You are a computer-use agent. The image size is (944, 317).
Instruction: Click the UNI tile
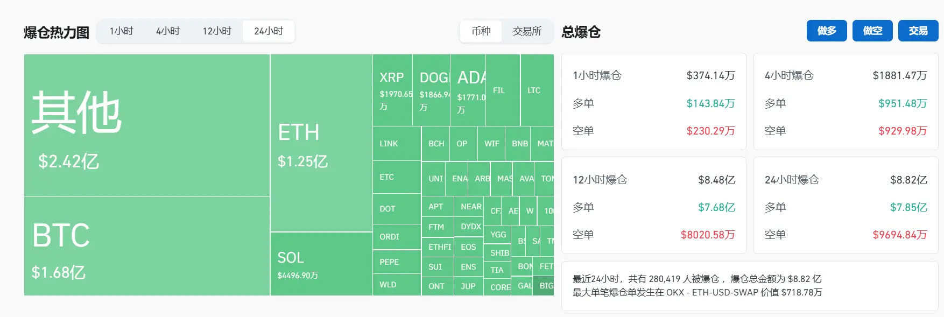tap(434, 179)
